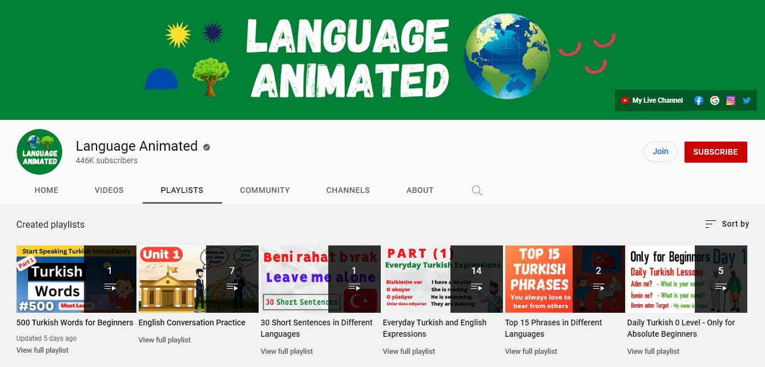This screenshot has width=765, height=367.
Task: View full playlist for 30 Short Sentences
Action: coord(287,351)
